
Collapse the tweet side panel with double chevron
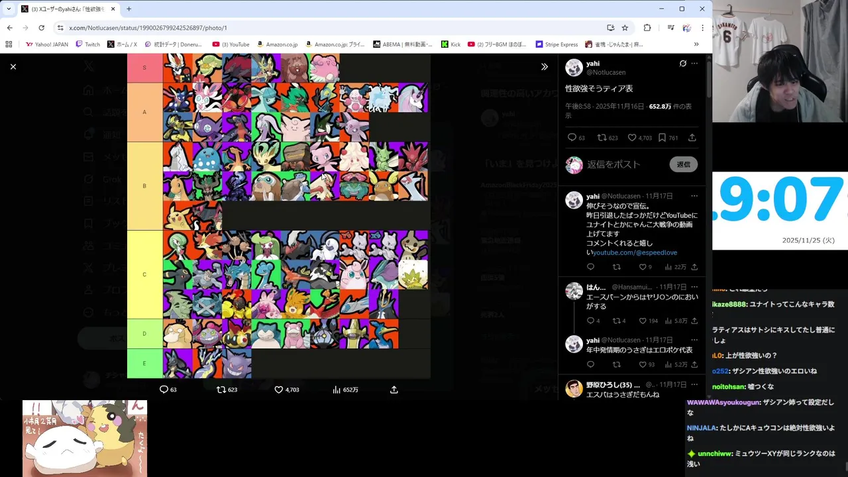(x=545, y=67)
